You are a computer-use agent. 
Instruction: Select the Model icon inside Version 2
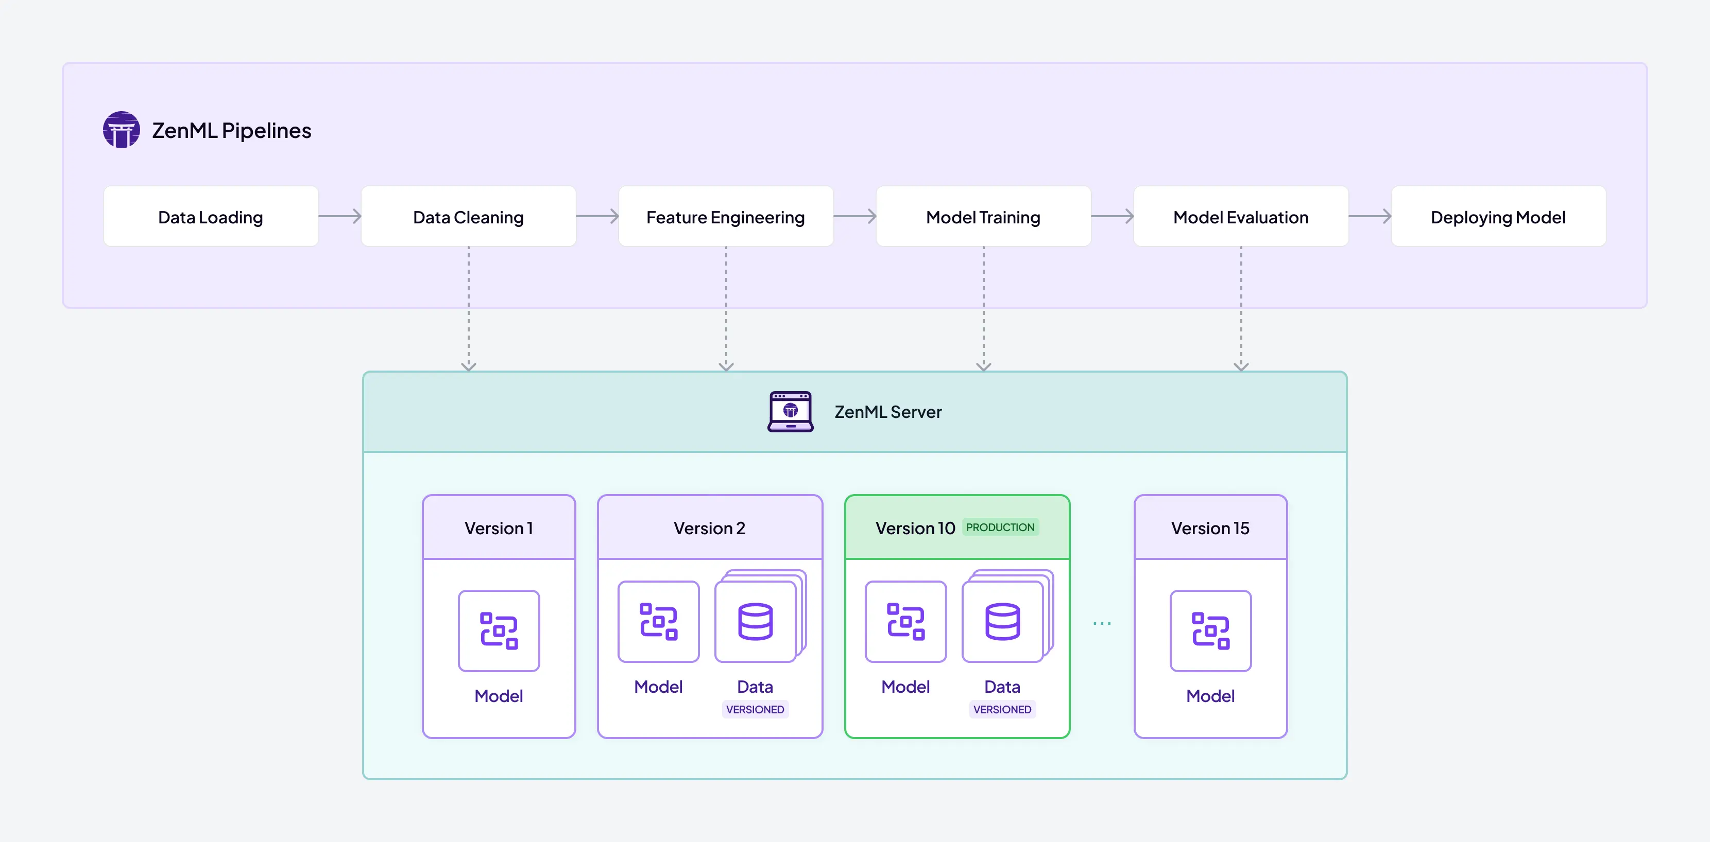click(x=658, y=622)
